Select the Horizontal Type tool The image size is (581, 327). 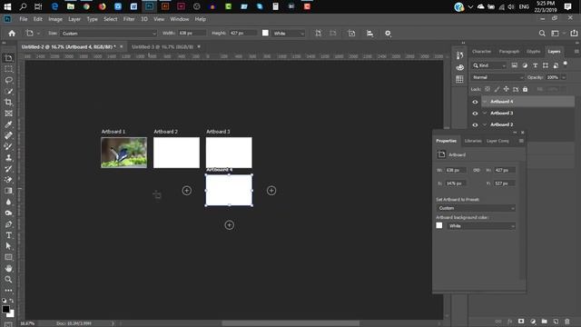(8, 235)
